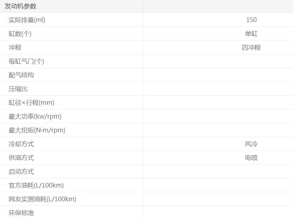Click the 四冲程 stroke value
The height and width of the screenshot is (219, 293).
(251, 48)
